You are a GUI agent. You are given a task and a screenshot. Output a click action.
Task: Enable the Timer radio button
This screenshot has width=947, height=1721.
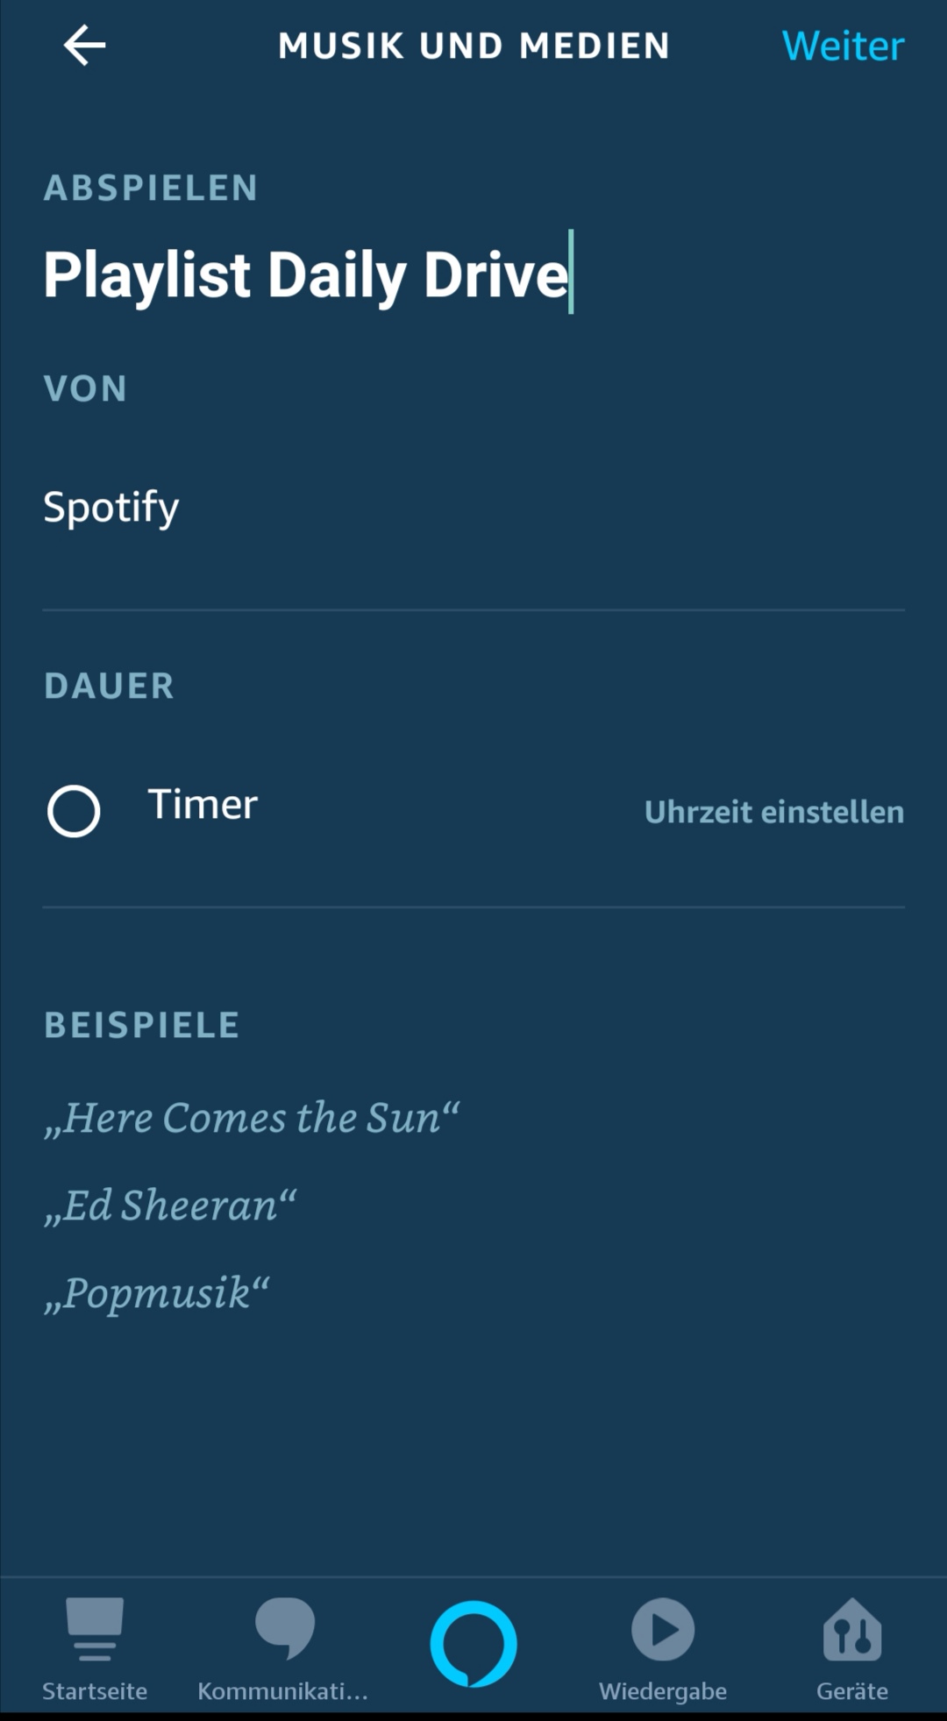pyautogui.click(x=74, y=811)
